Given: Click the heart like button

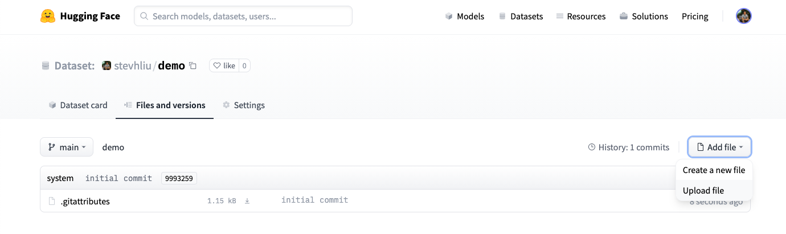Looking at the screenshot, I should click(x=224, y=65).
